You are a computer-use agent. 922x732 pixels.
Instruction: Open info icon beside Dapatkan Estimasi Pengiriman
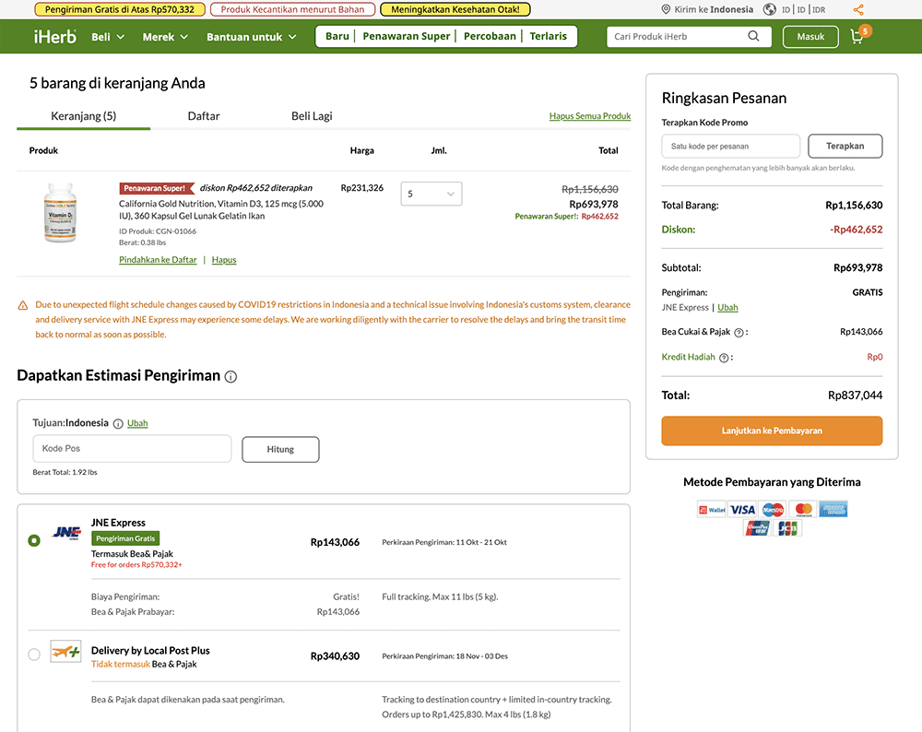pos(231,377)
